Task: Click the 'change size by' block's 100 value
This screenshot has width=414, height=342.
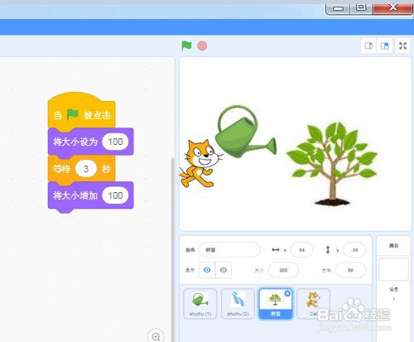Action: [115, 195]
